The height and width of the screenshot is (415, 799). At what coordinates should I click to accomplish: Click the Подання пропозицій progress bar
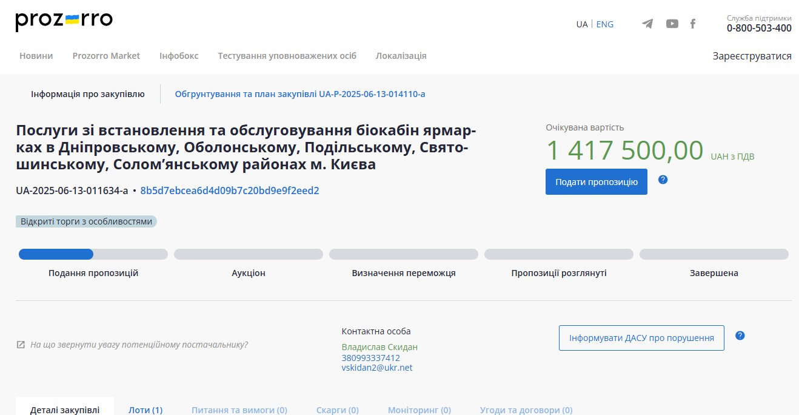(93, 254)
